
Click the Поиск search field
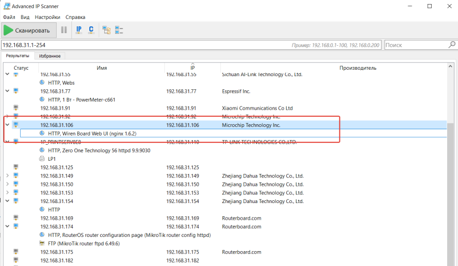[x=416, y=45]
